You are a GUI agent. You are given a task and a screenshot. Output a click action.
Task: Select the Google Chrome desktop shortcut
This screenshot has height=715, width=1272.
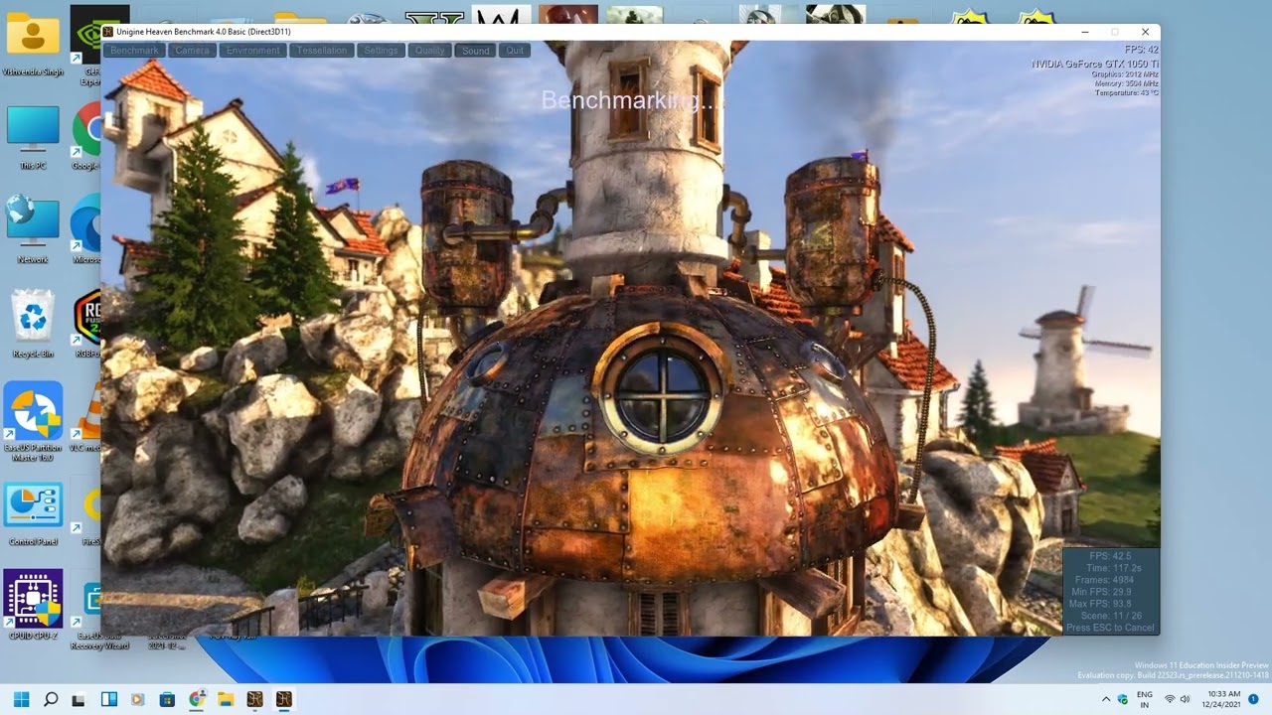[85, 137]
